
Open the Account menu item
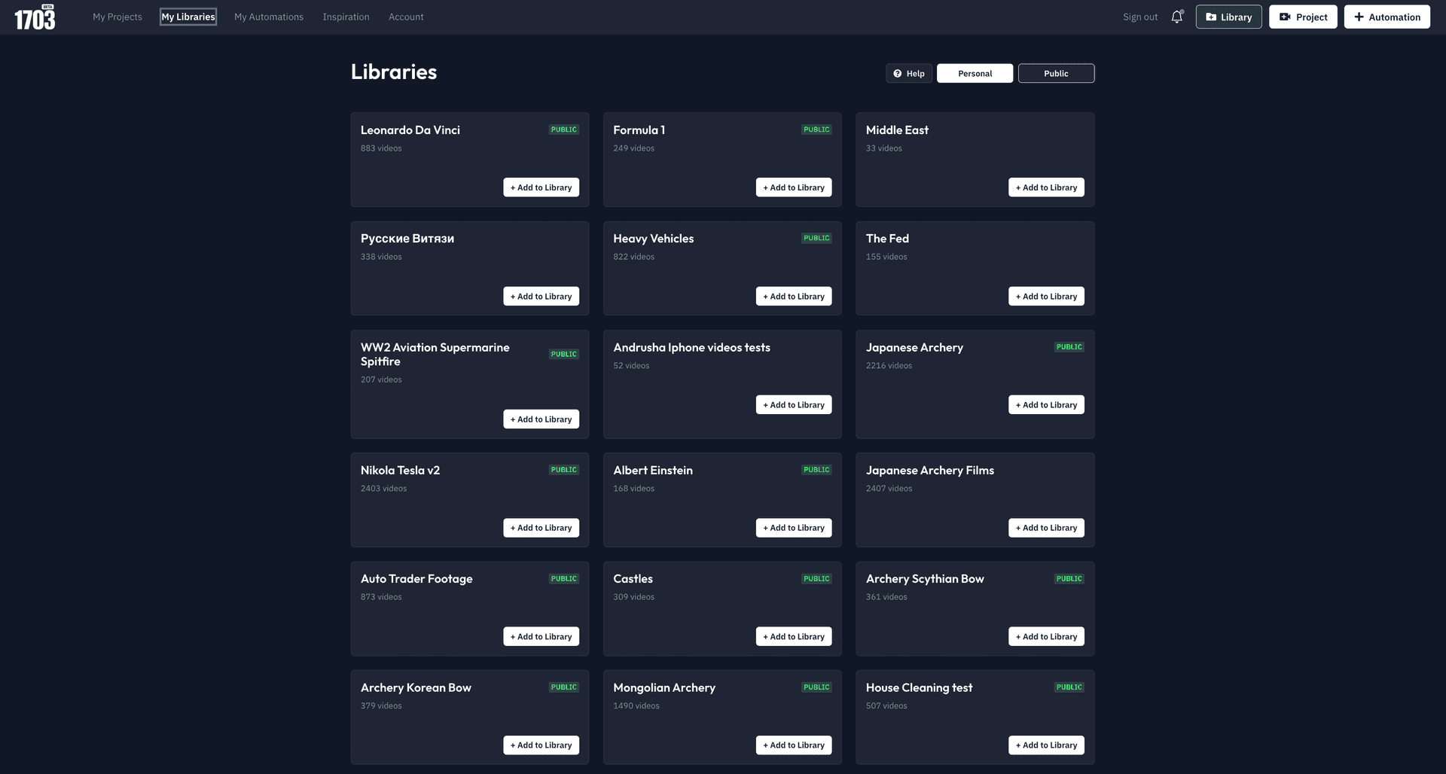pyautogui.click(x=406, y=17)
